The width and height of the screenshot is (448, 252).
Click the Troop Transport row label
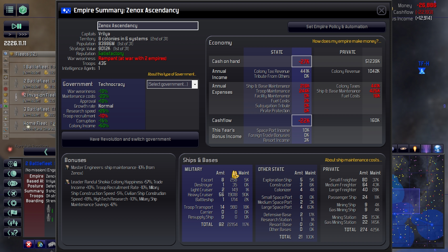198,207
